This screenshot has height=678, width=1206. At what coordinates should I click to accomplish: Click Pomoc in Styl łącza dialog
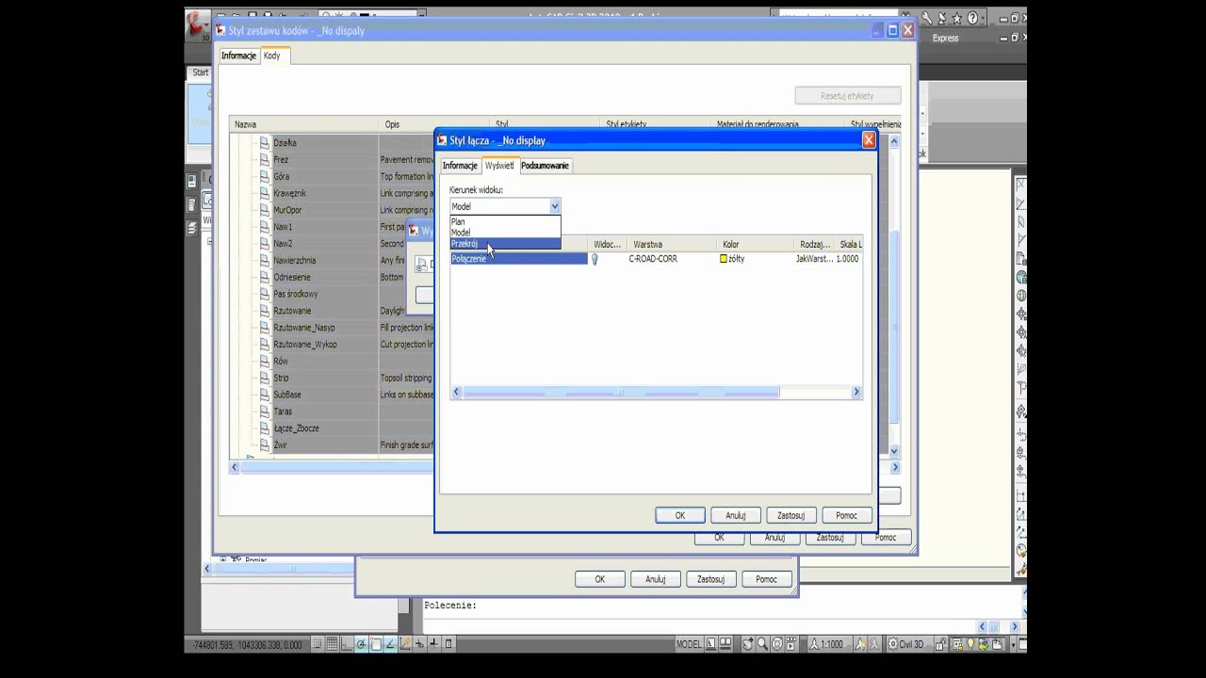coord(846,515)
